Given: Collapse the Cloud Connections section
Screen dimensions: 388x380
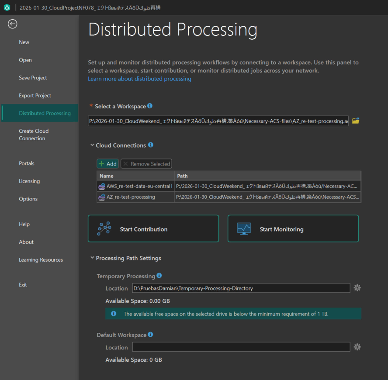Looking at the screenshot, I should click(x=92, y=145).
